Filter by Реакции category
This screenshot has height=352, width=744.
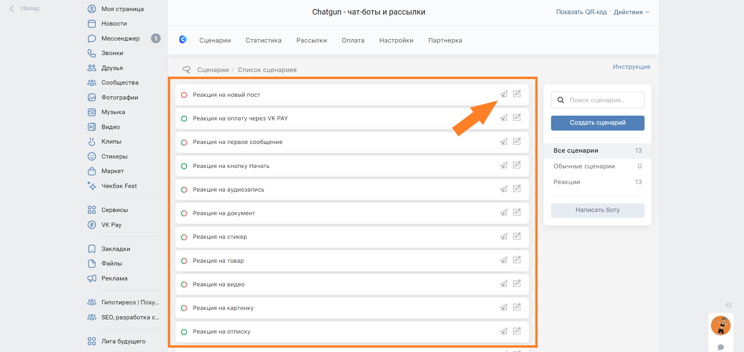[x=597, y=182]
